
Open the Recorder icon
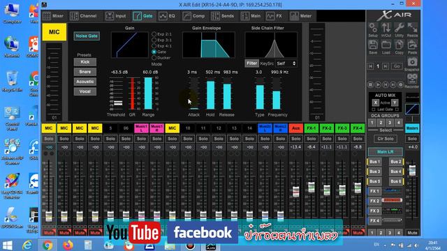412,81
